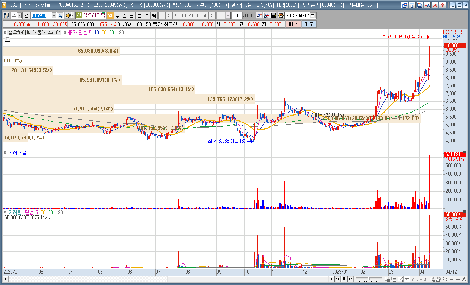This screenshot has height=285, width=470.
Task: Collapse the 거래량 panel corner button
Action: (464, 212)
